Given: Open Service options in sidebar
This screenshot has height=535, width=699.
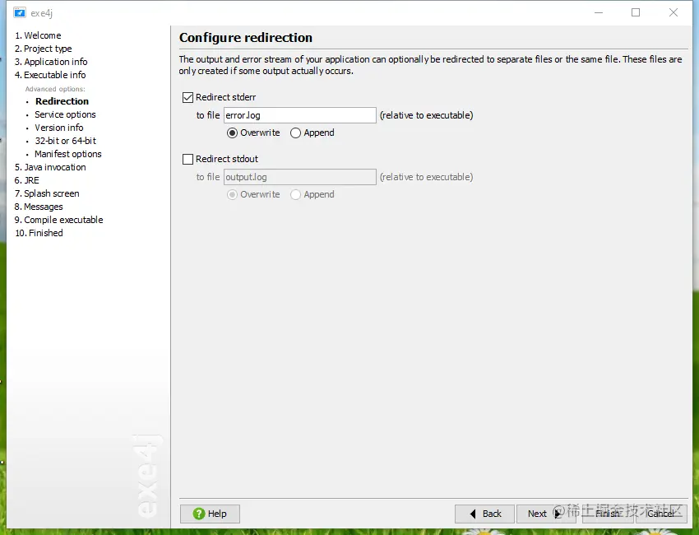Looking at the screenshot, I should click(x=65, y=114).
